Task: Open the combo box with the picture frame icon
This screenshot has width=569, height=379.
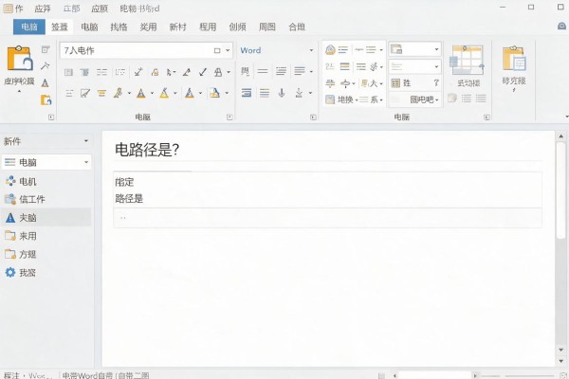Action: 415,49
